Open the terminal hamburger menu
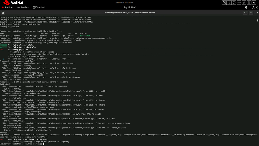The image size is (259, 146). tap(251, 13)
